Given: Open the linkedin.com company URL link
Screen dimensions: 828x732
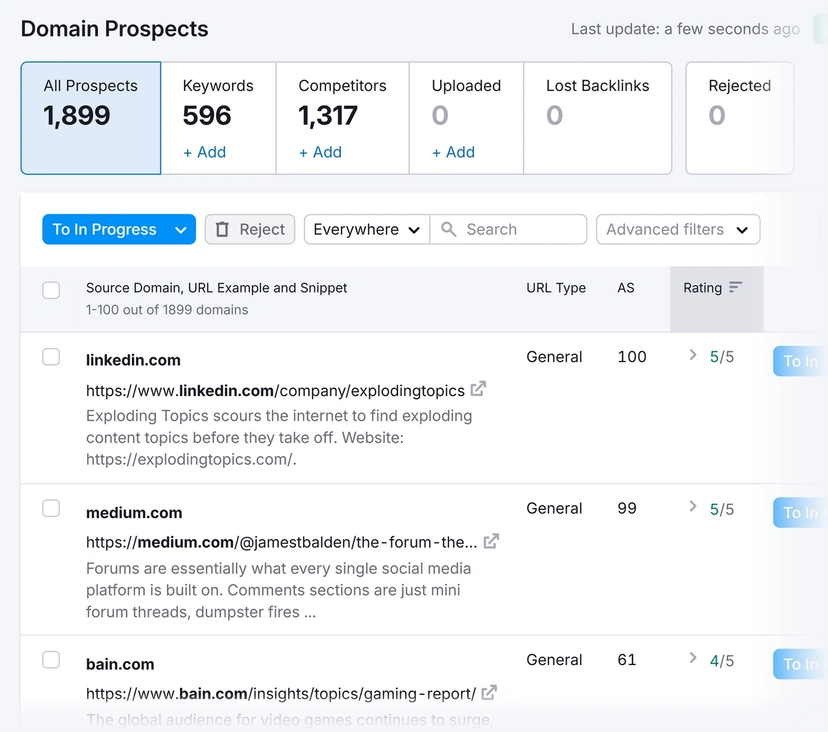Looking at the screenshot, I should [275, 390].
